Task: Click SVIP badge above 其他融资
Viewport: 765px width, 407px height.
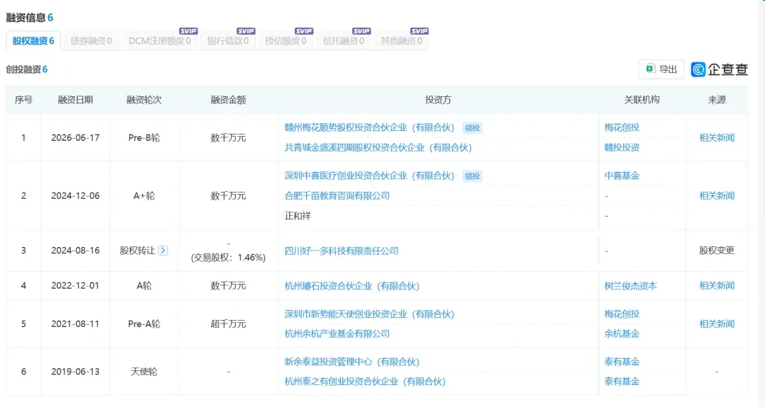Action: point(419,31)
